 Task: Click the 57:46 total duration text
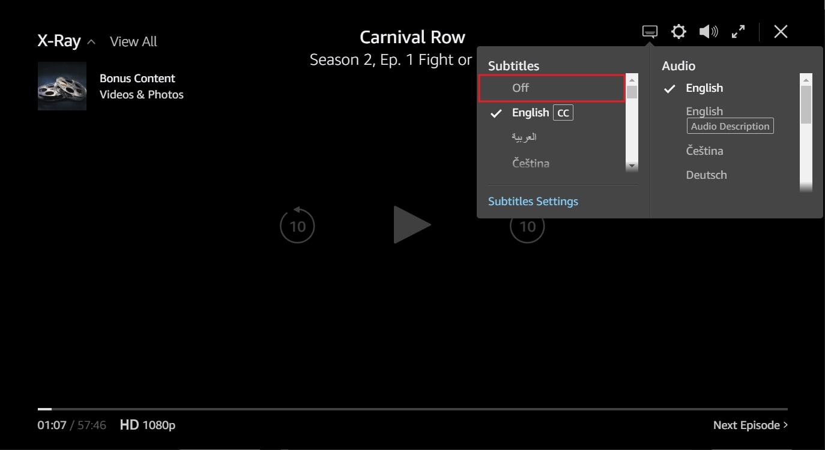92,425
